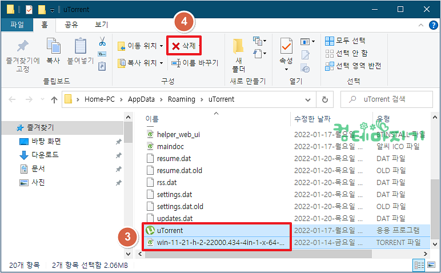
Task: Click the file list vertical scrollbar
Action: point(435,208)
